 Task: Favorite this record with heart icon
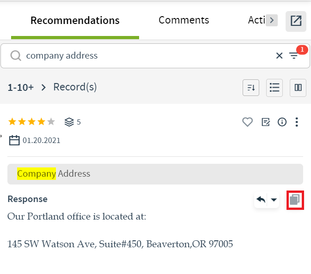pyautogui.click(x=248, y=122)
